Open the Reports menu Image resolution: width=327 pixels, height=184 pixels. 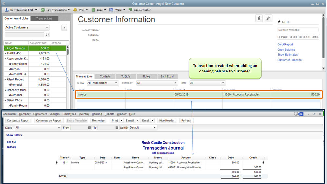(x=109, y=114)
